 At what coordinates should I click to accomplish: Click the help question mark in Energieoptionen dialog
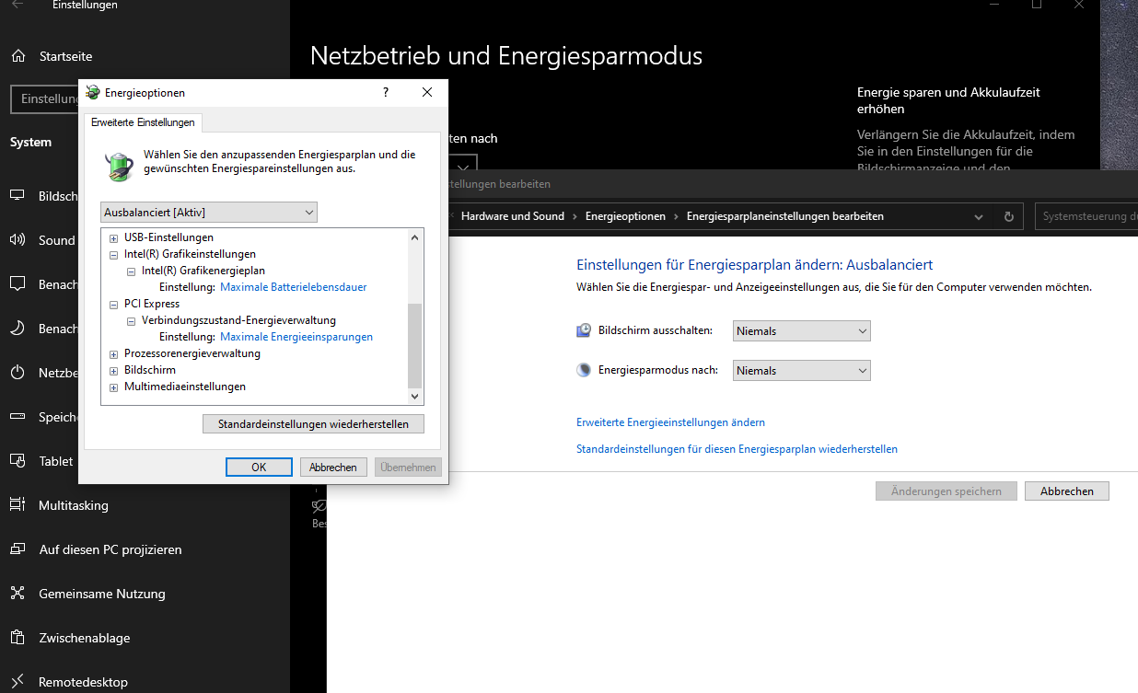click(x=386, y=92)
